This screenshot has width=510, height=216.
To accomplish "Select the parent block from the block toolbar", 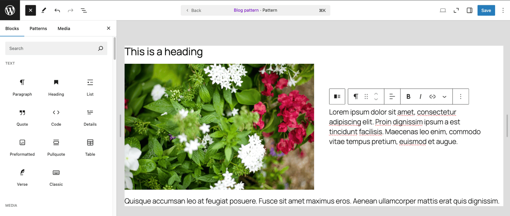I will coord(337,96).
